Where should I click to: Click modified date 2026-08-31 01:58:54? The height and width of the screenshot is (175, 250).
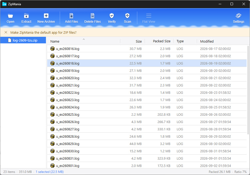(x=215, y=151)
